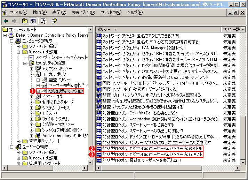The height and width of the screenshot is (180, 248).
Task: Select 管理用テンプレート under コンピュータの構成
Action: (45, 141)
